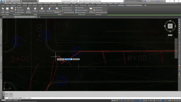
Task: Click the first X coordinate dynamic input box
Action: (x=68, y=59)
